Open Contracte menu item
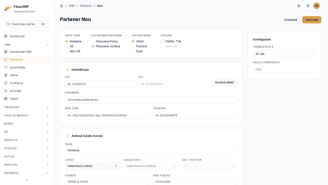Image resolution: width=328 pixels, height=185 pixels. (x=27, y=83)
